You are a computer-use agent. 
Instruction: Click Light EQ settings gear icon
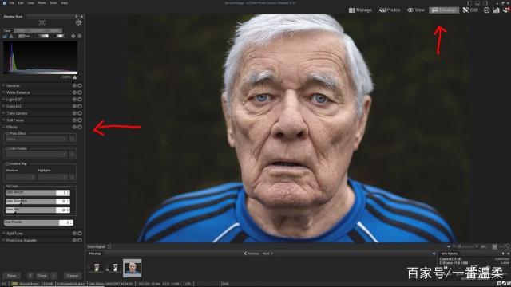tap(74, 100)
